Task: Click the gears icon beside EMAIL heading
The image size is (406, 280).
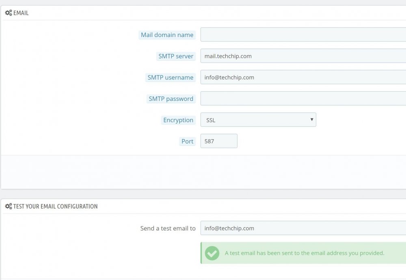Action: (8, 13)
